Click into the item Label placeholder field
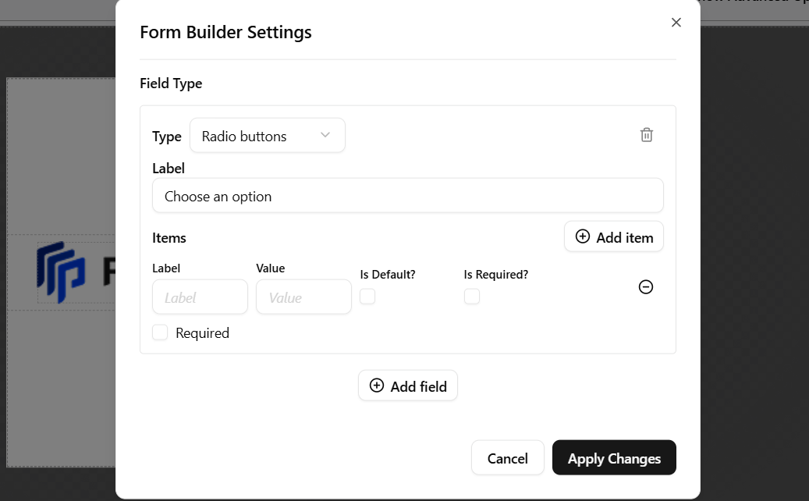The width and height of the screenshot is (809, 501). pyautogui.click(x=200, y=297)
